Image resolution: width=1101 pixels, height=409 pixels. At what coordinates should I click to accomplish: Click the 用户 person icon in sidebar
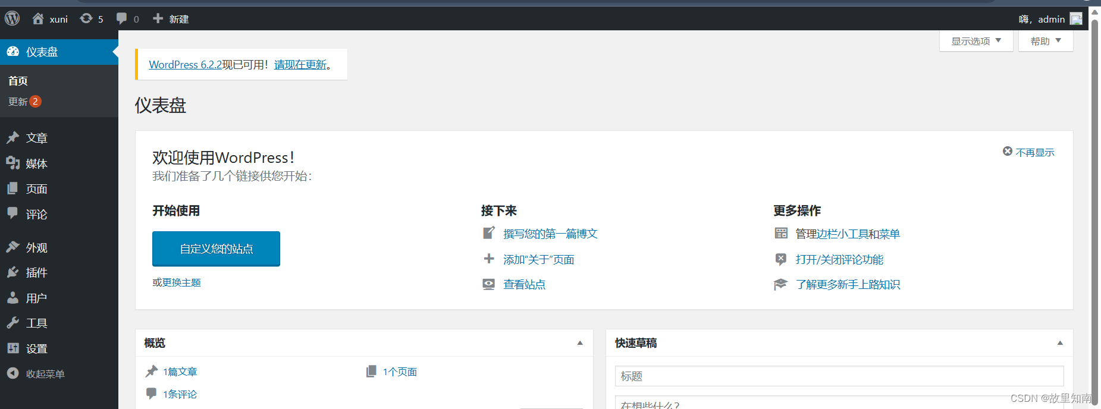click(x=13, y=298)
